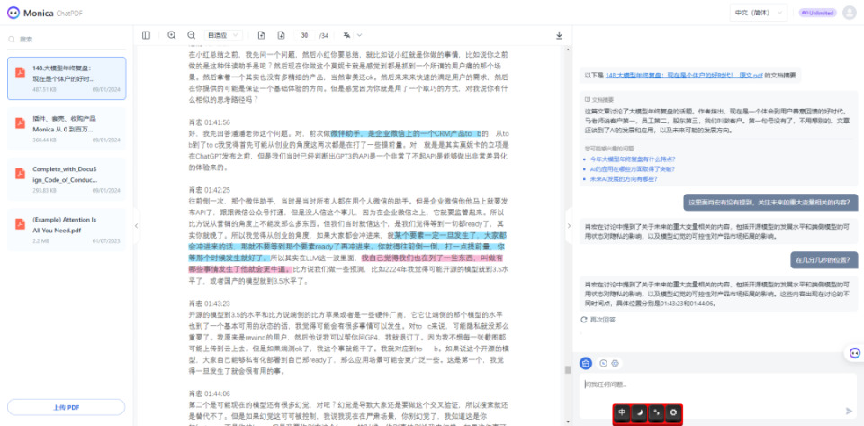Click the regenerate answer circular arrow
This screenshot has height=426, width=864.
pyautogui.click(x=584, y=320)
